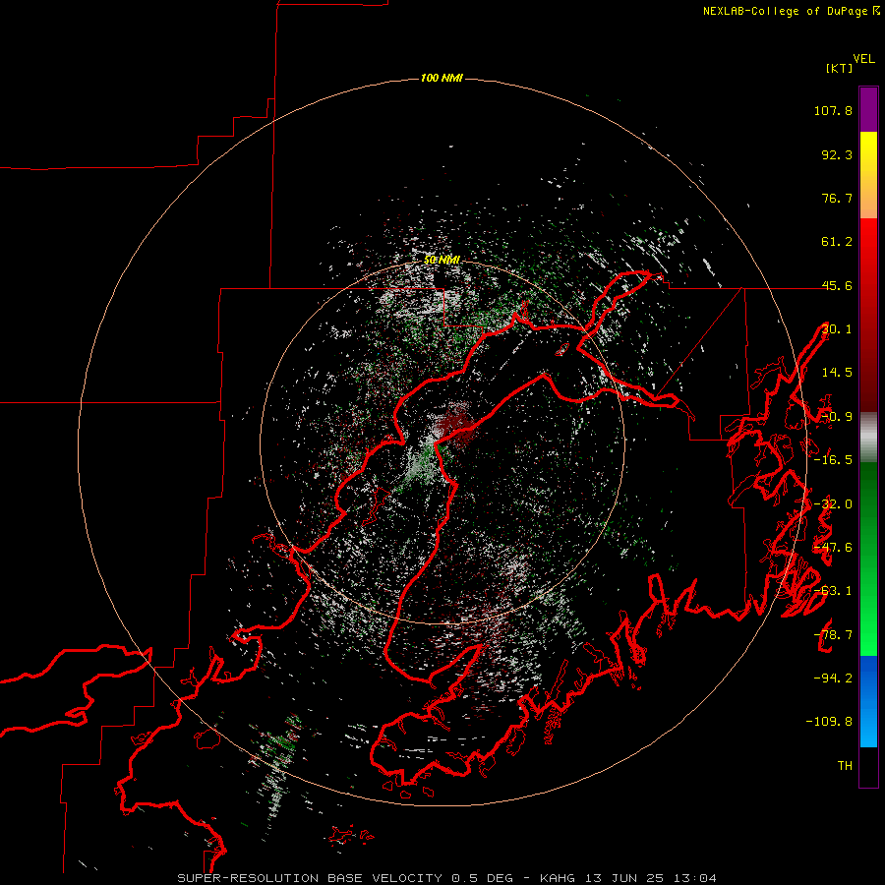Viewport: 885px width, 885px height.
Task: Click the 100 NMI range ring label
Action: [x=442, y=78]
